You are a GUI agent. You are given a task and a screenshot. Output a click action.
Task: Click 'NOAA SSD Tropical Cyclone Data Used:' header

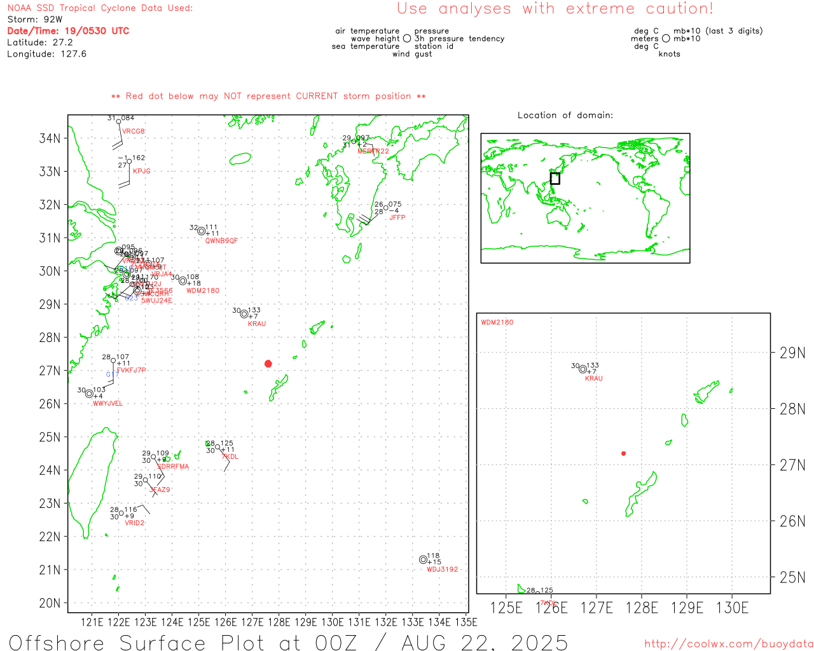pos(100,8)
